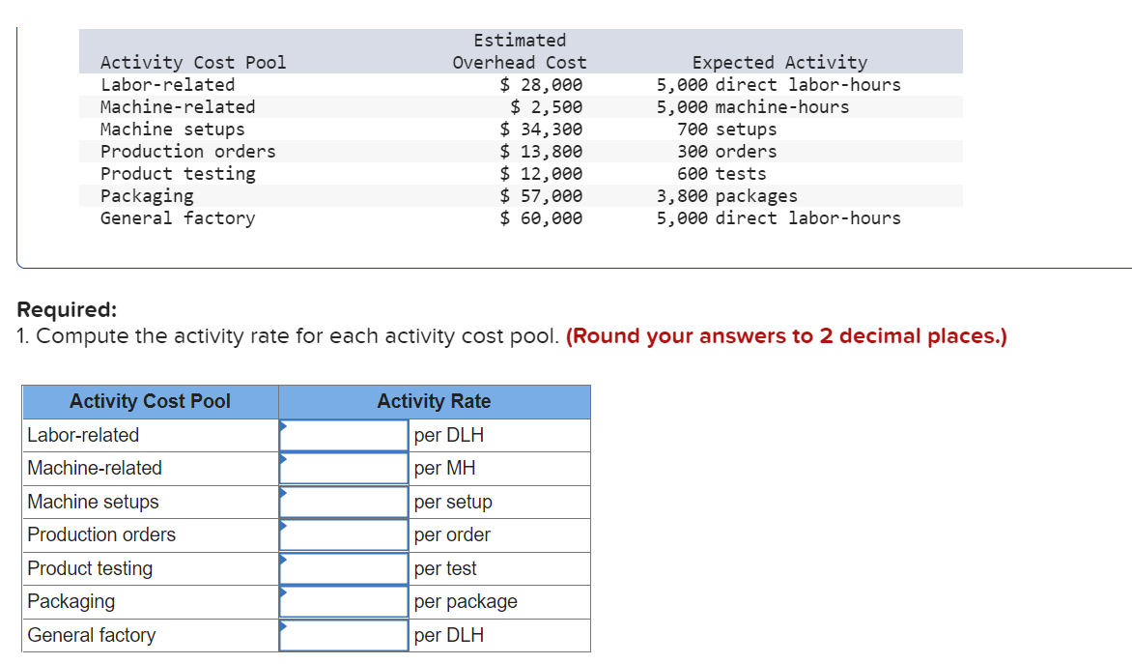The width and height of the screenshot is (1132, 664).
Task: Click inside the Machine-related activity rate field
Action: pyautogui.click(x=344, y=468)
